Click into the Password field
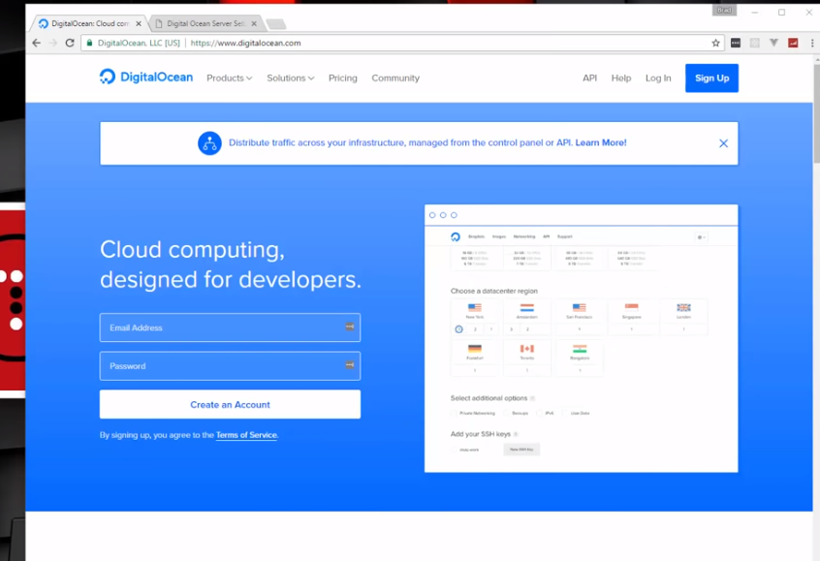Screen dimensions: 820x561 (x=230, y=365)
